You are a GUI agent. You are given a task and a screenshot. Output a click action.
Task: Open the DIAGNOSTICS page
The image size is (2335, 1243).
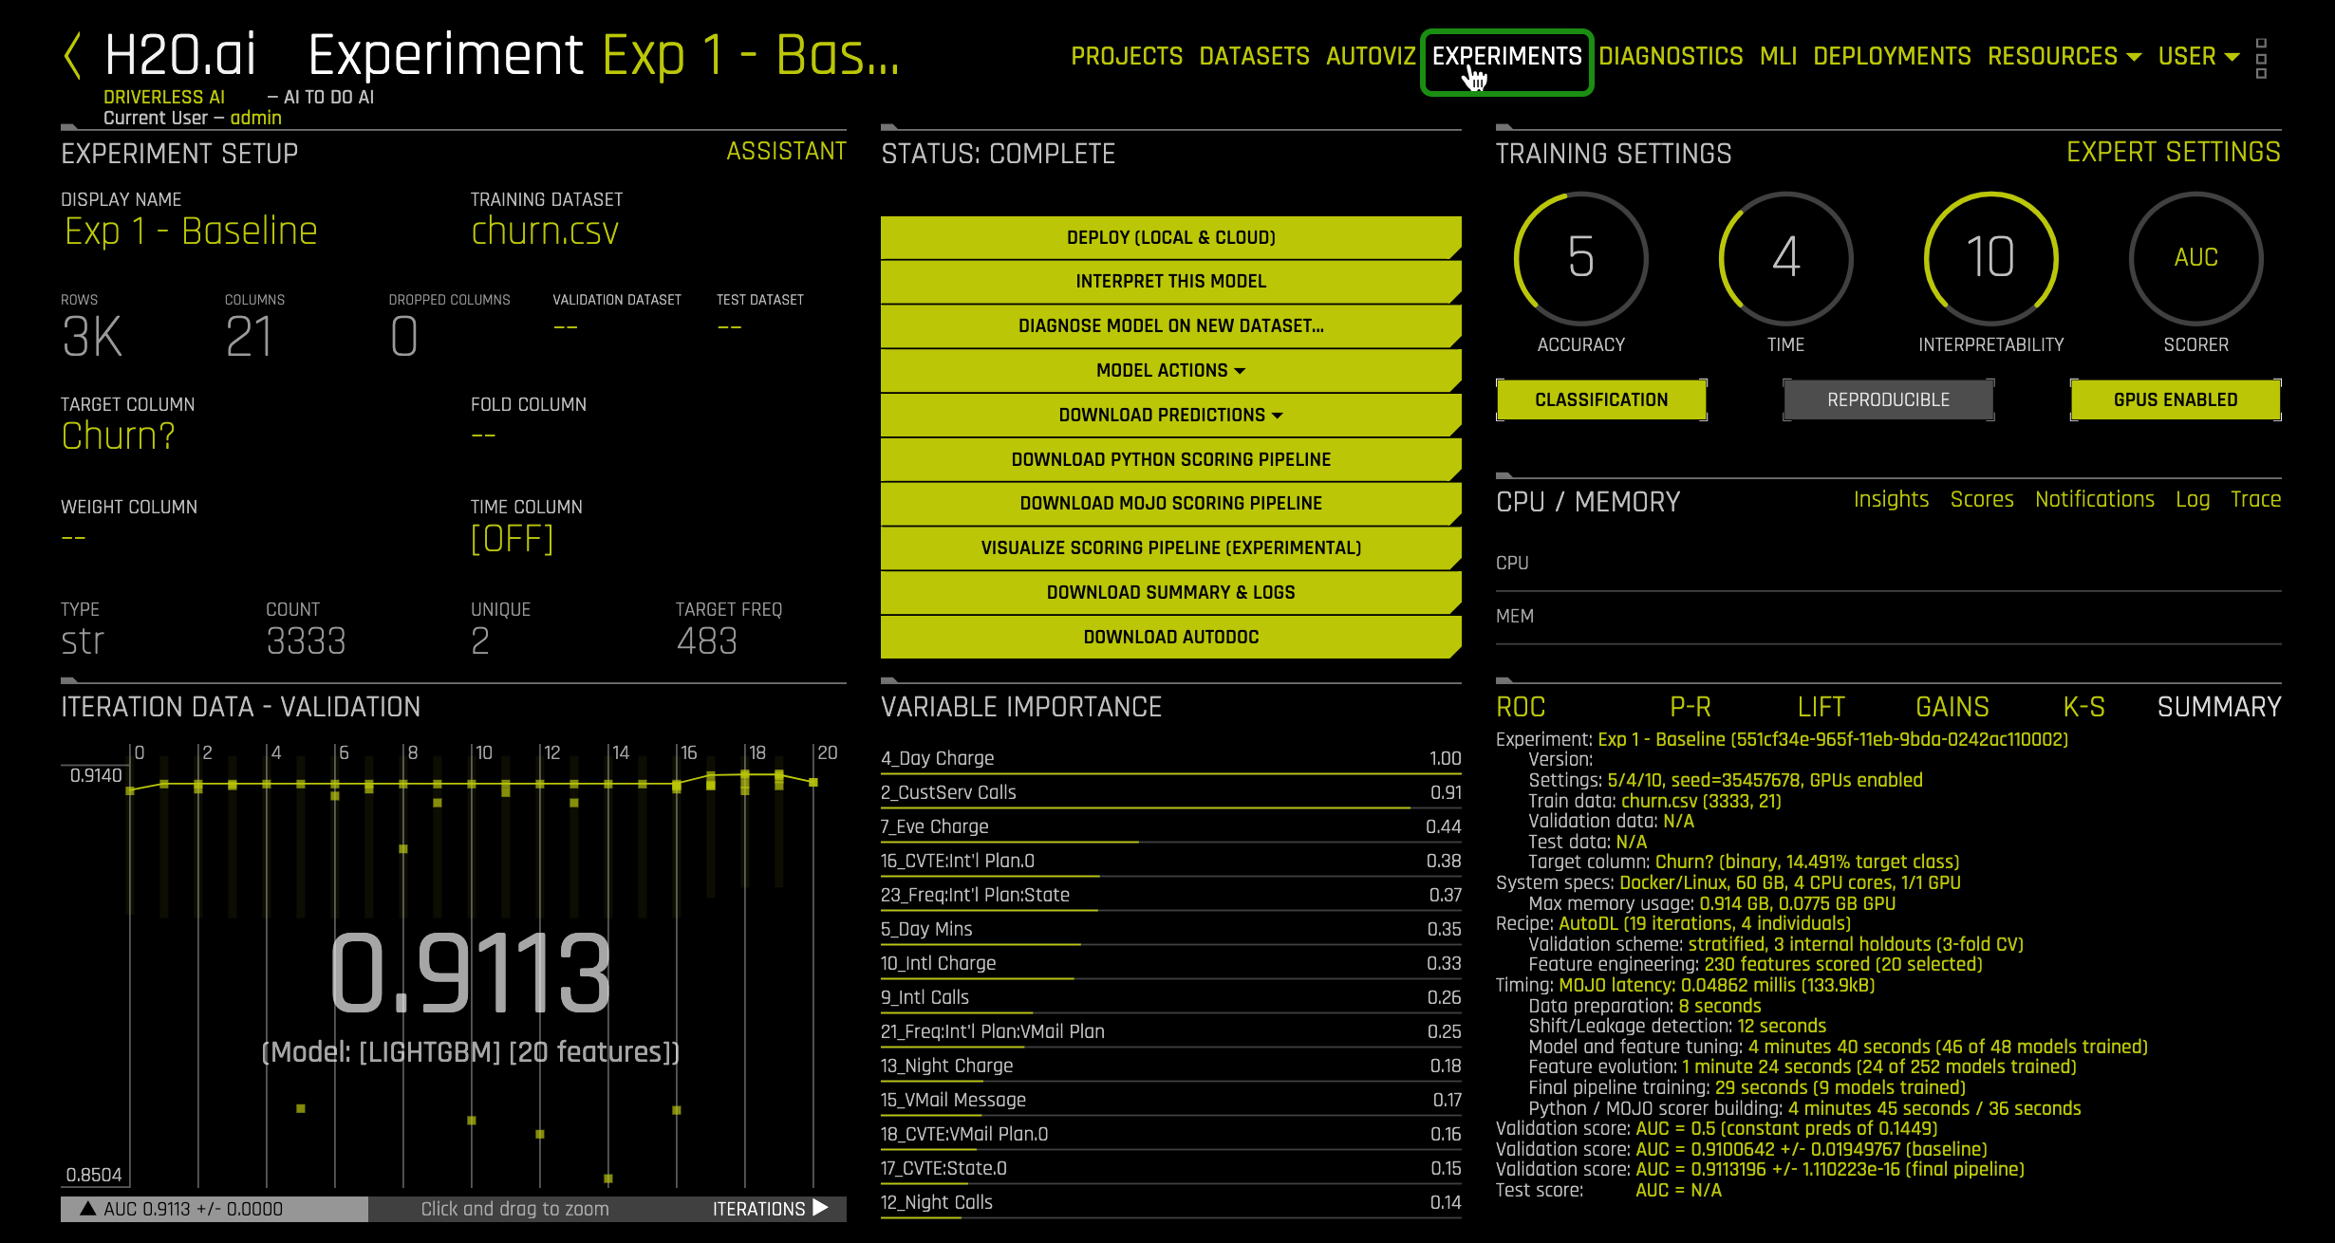coord(1671,56)
